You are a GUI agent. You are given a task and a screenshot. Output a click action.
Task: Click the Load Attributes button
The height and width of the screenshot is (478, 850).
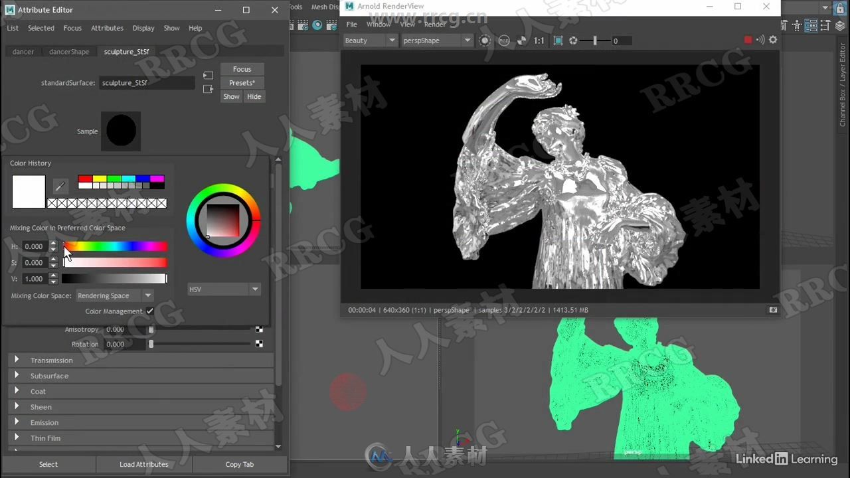click(x=144, y=464)
